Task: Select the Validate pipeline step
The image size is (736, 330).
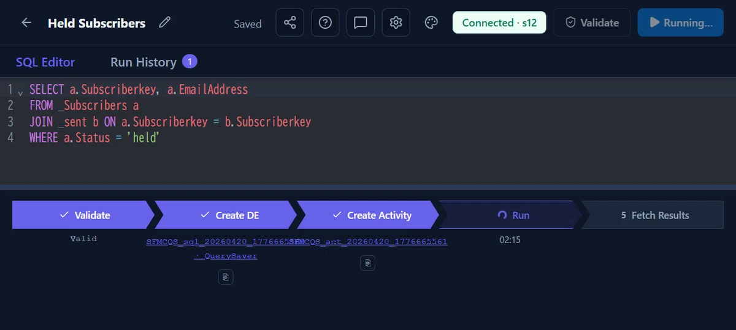Action: click(x=84, y=215)
